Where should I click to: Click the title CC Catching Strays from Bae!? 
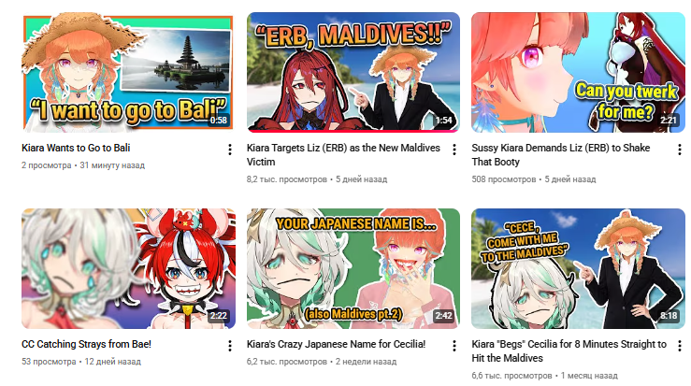pos(86,344)
